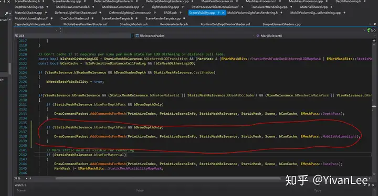Screen dimensions: 378x196
Task: Pin the DeferredLightPixelShaders.usf tab
Action: click(x=100, y=13)
